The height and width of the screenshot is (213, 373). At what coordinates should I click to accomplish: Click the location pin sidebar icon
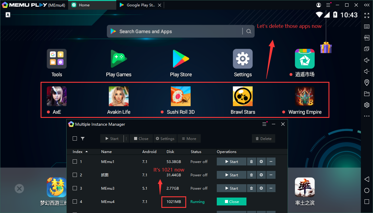pyautogui.click(x=367, y=82)
